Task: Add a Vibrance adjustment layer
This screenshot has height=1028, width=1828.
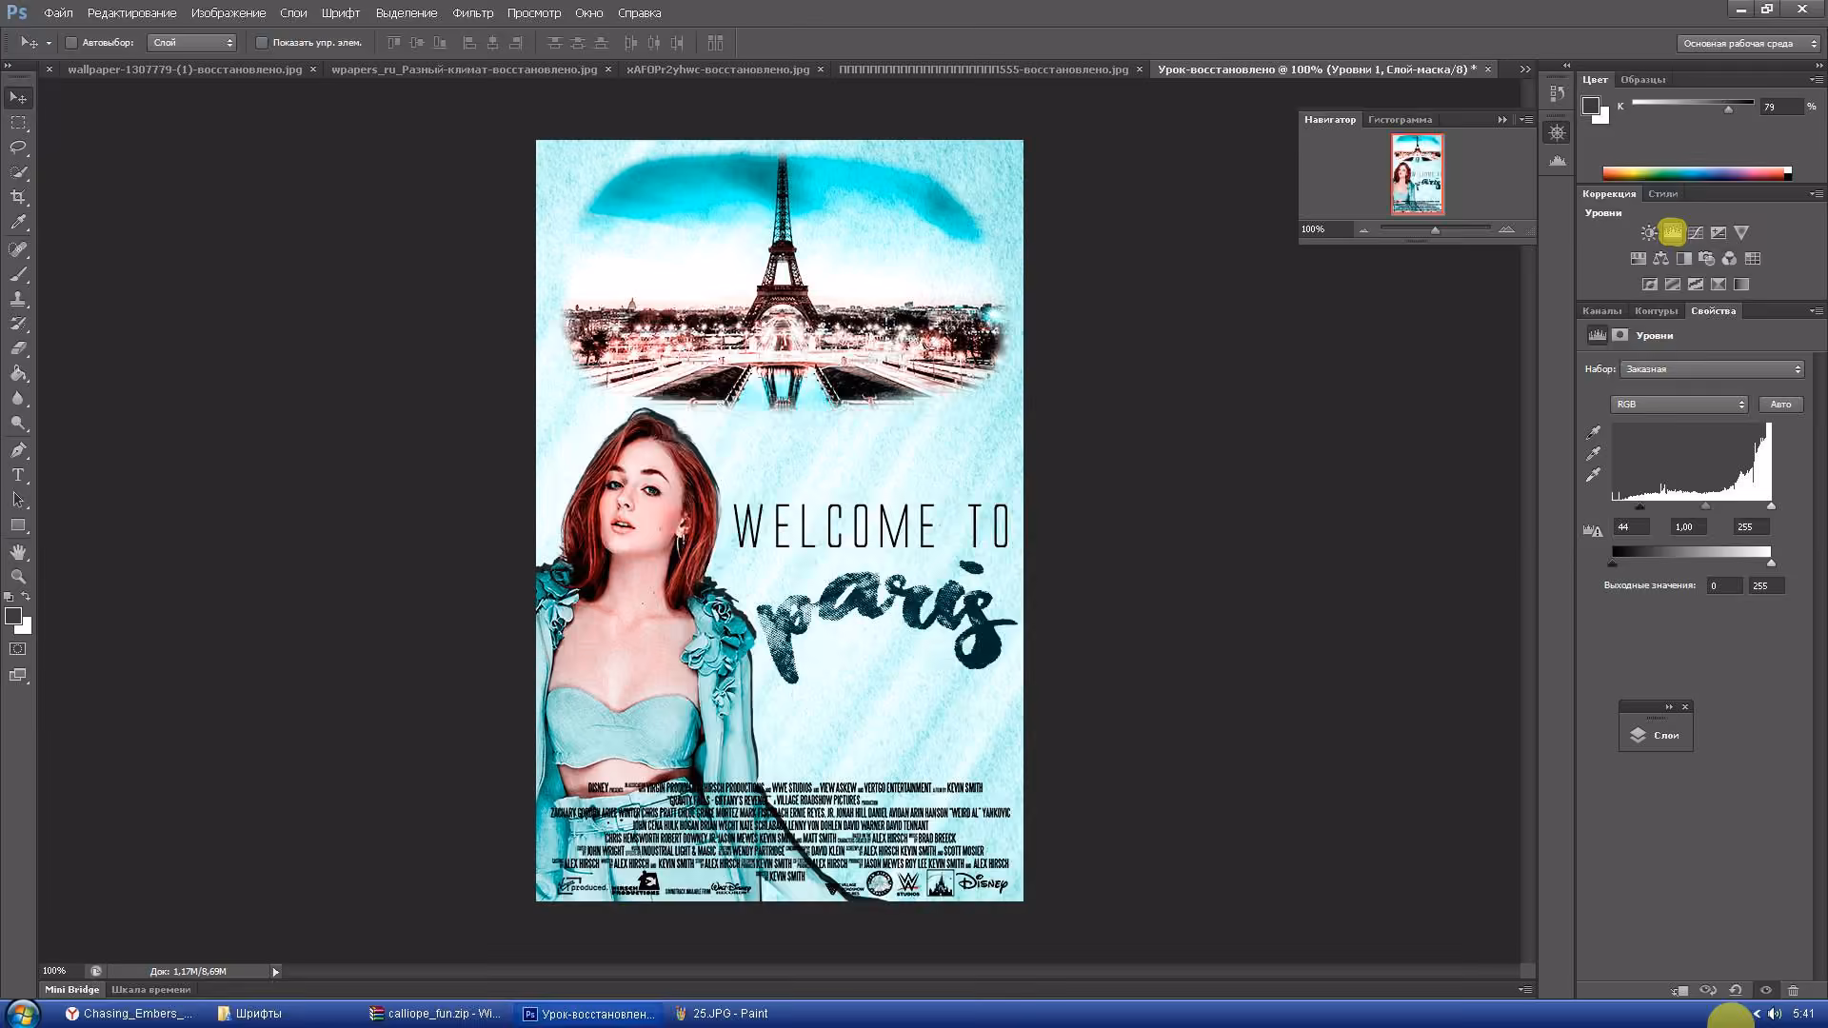Action: [x=1741, y=232]
